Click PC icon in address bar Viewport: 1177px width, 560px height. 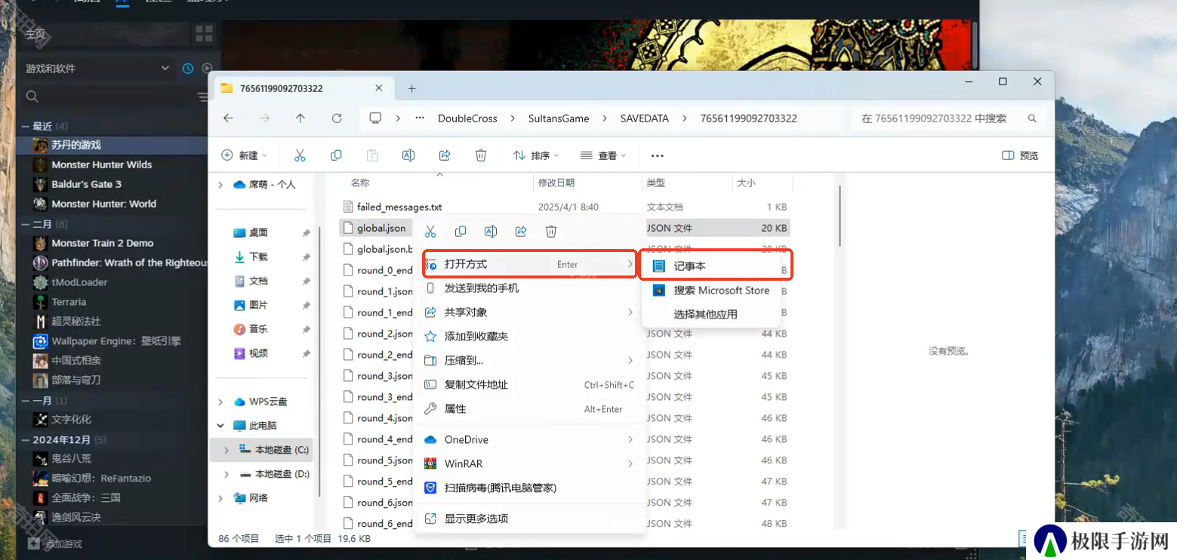click(374, 118)
